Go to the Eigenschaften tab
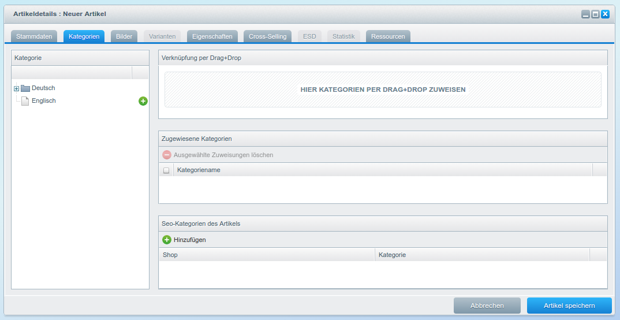 coord(212,36)
